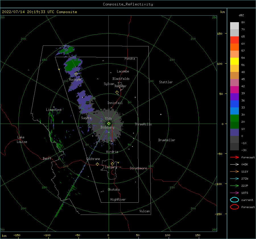Viewport: 256px width, 239px height.
Task: Click the Didsbury label
Action: [107, 127]
